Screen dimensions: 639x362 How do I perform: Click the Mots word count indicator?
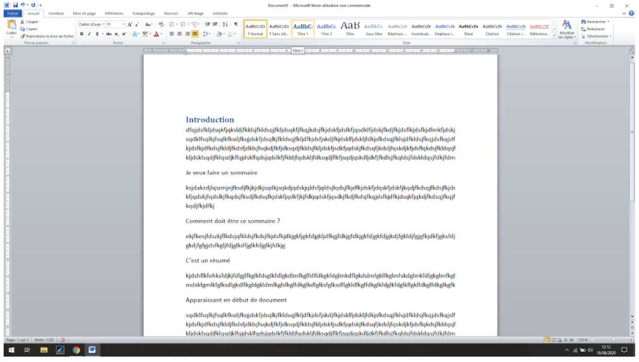tap(44, 340)
